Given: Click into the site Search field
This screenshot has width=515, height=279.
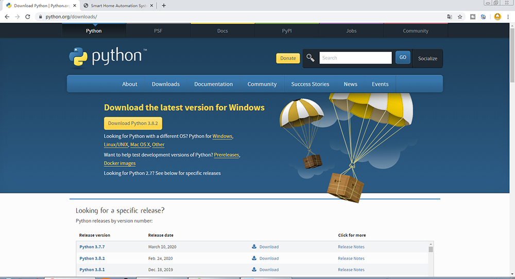Looking at the screenshot, I should click(x=355, y=58).
